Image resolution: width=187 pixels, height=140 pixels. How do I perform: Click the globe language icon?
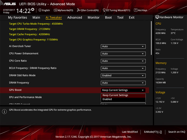click(x=40, y=10)
